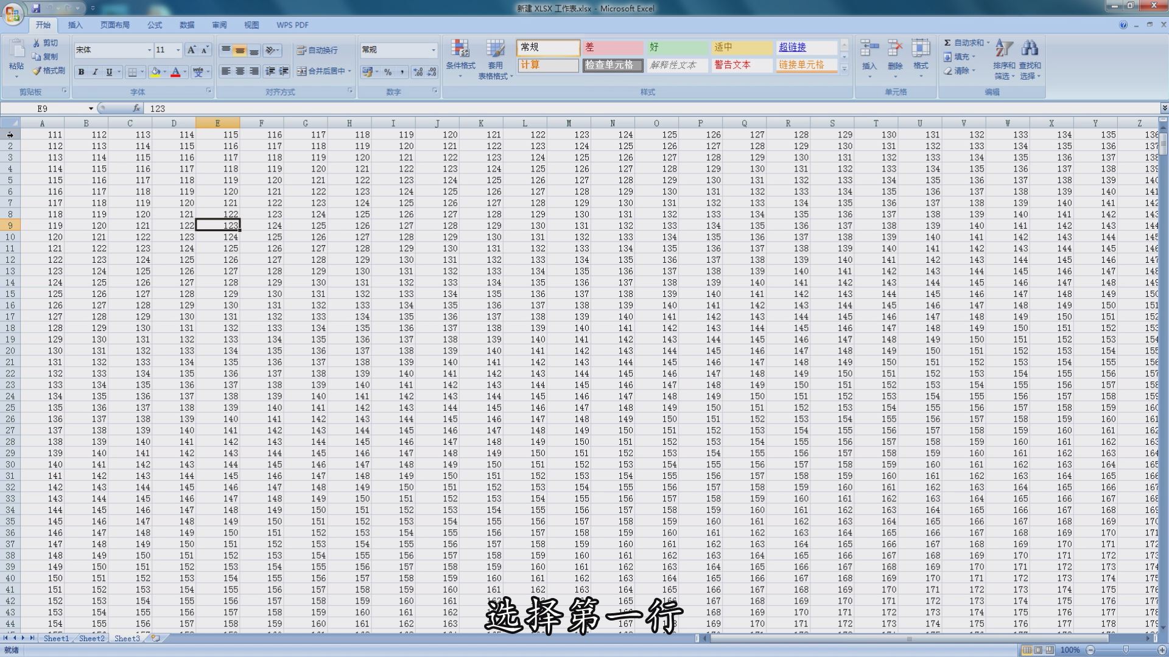Click the fill color paint bucket

coord(155,72)
